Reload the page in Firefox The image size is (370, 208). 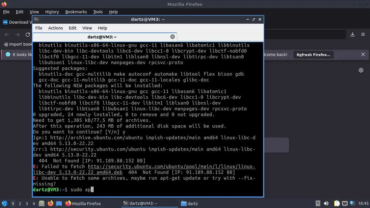click(28, 34)
